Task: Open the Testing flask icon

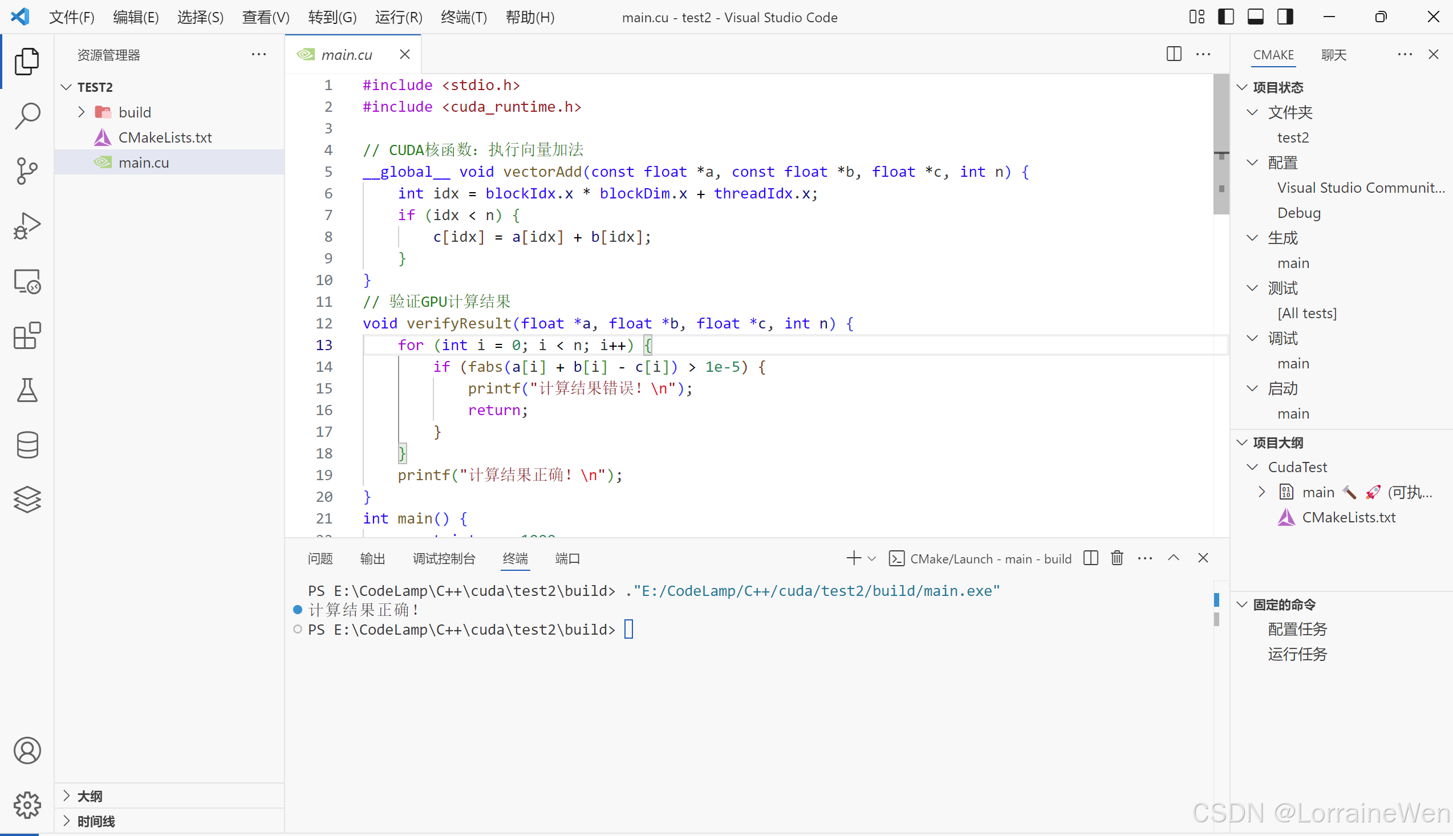Action: tap(27, 390)
